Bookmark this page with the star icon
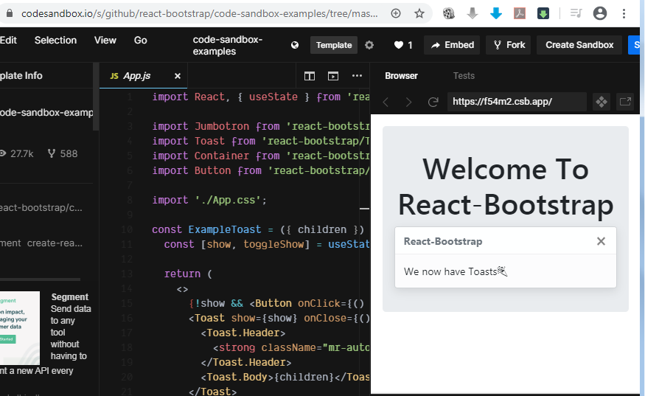Screen dimensions: 645x396 click(x=419, y=13)
